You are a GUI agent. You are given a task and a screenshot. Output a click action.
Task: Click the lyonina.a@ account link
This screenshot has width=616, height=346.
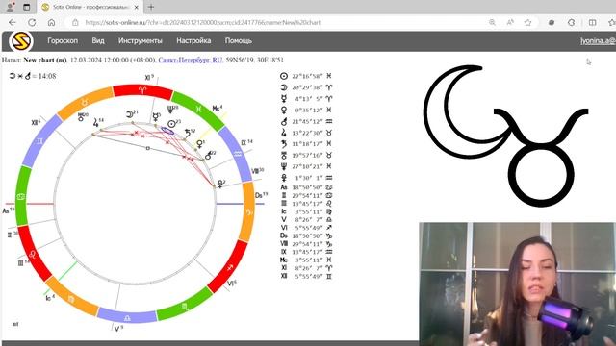(x=598, y=40)
